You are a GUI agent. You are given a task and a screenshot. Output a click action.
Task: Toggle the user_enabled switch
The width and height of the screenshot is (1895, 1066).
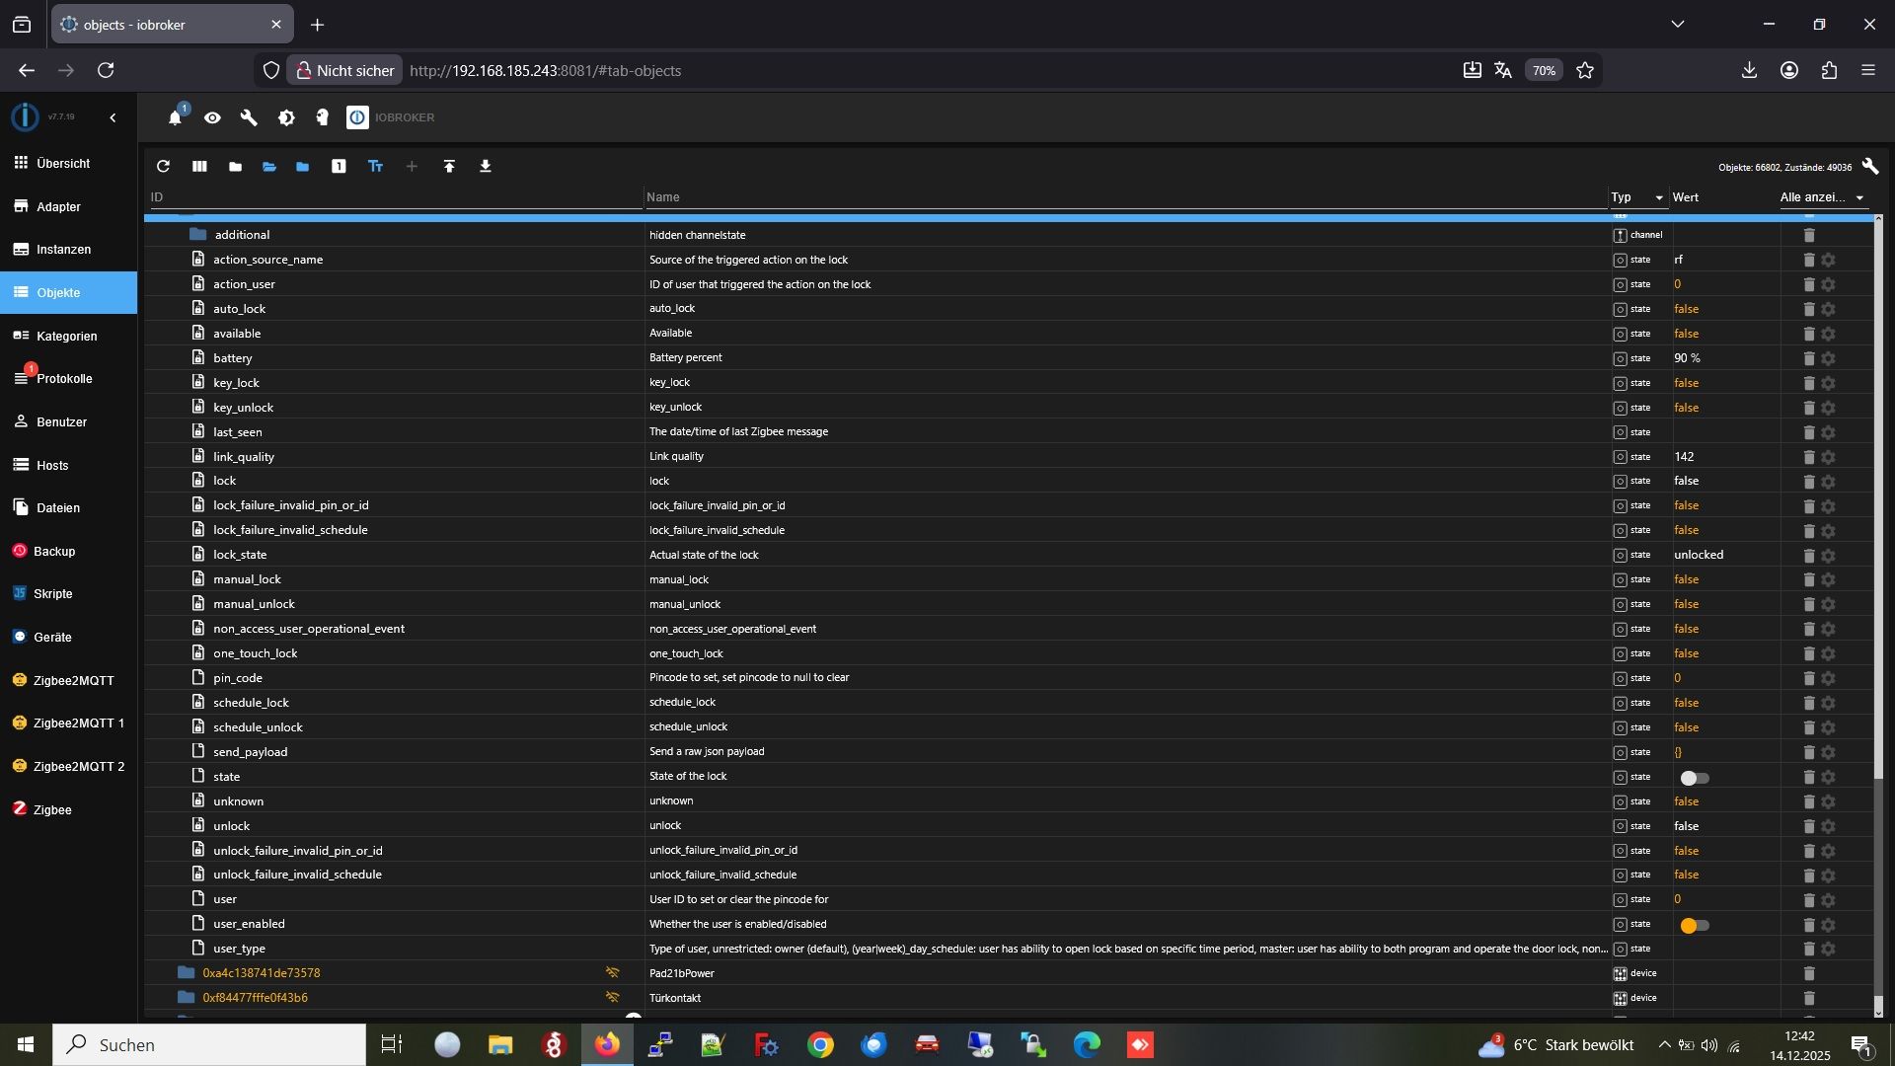(1694, 926)
